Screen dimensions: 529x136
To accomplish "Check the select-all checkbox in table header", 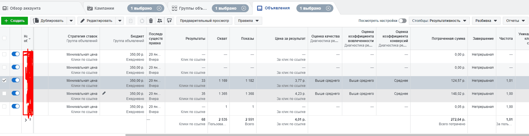I will (4, 38).
